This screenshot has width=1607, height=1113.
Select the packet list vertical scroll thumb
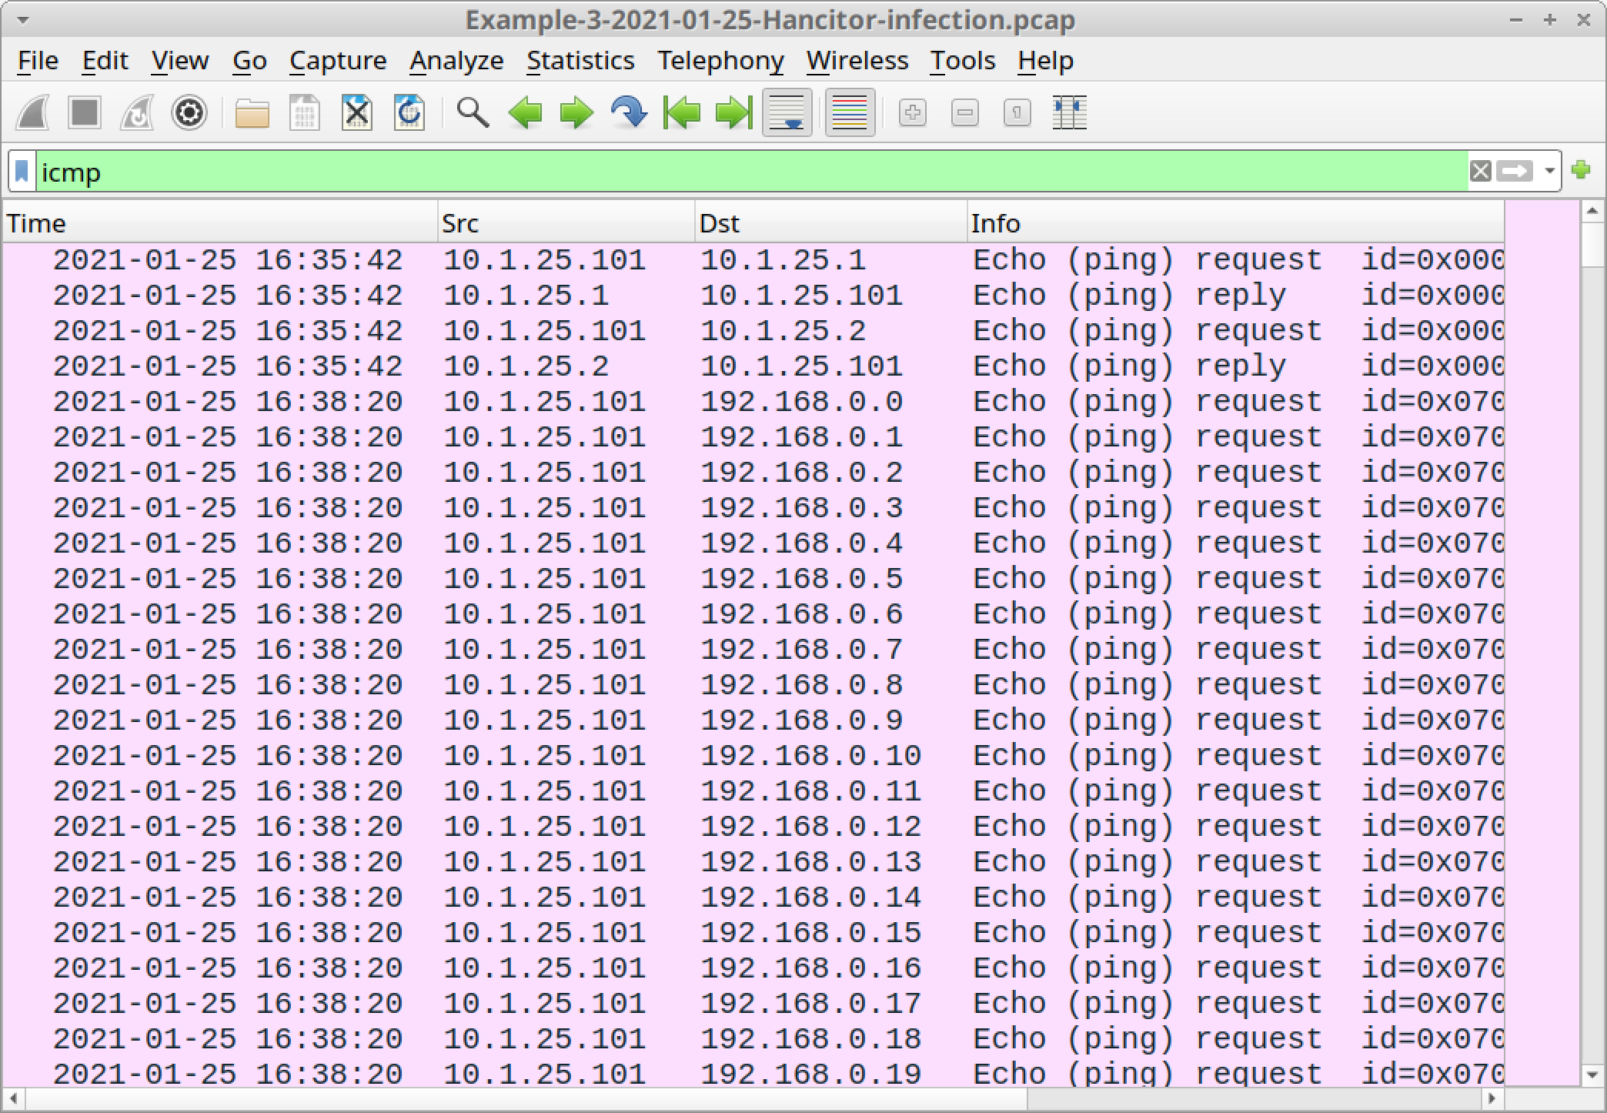pyautogui.click(x=1592, y=244)
